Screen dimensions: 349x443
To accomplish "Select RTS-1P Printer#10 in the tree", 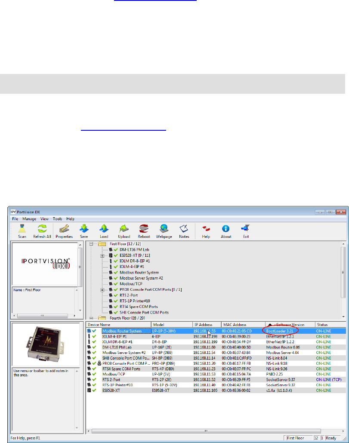I will point(135,301).
